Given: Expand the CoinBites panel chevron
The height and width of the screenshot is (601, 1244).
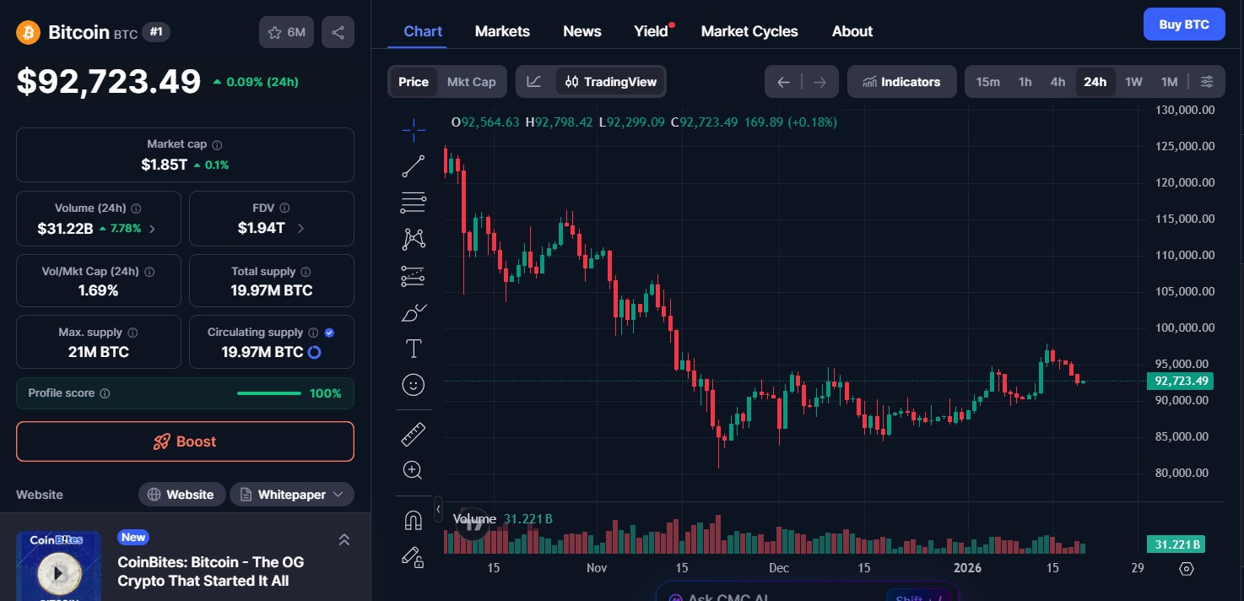Looking at the screenshot, I should tap(344, 539).
